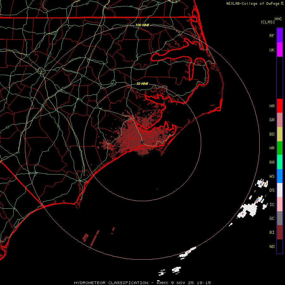The image size is (285, 285).
Task: Click the HA red legend swatch
Action: 280,106
